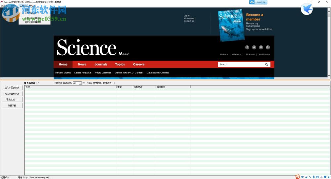Open the Home tab on Science site

coord(63,65)
